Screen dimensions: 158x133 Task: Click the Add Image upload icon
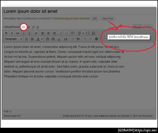click(x=24, y=27)
